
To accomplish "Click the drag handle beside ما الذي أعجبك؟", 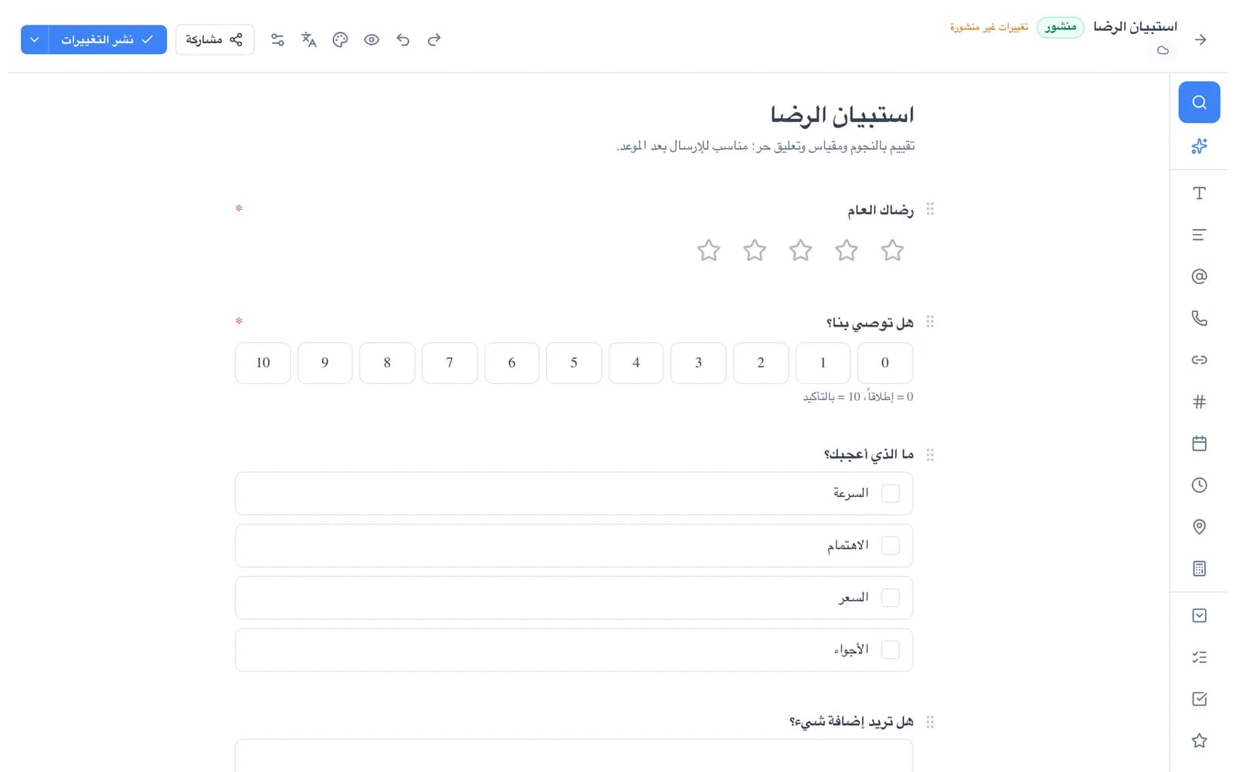I will pos(930,455).
